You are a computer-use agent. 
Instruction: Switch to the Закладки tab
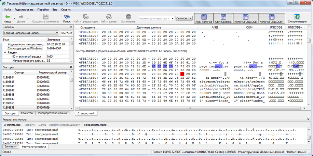pos(11,146)
